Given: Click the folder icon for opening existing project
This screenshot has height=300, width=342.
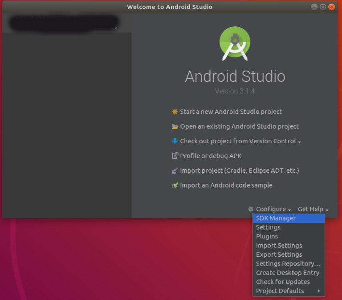Looking at the screenshot, I should click(175, 126).
